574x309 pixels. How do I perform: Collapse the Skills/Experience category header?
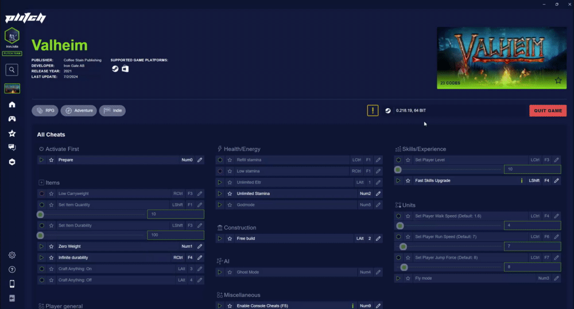(421, 149)
